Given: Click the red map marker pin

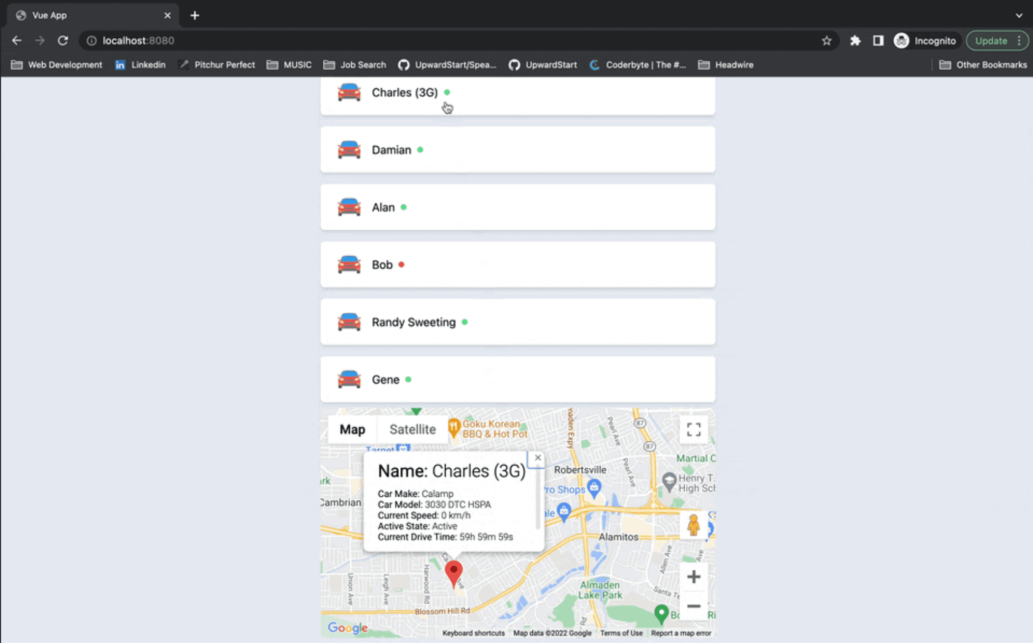Looking at the screenshot, I should point(453,572).
